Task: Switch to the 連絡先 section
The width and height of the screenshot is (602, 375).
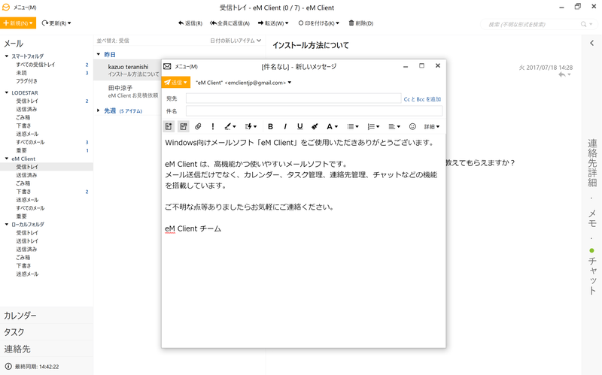Action: [x=47, y=349]
